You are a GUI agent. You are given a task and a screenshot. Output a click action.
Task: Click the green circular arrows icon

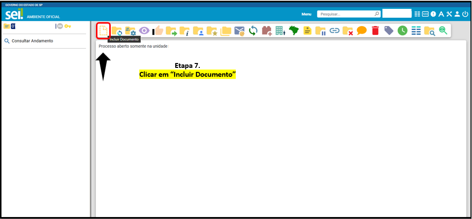253,31
